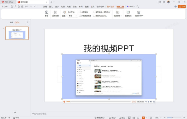The width and height of the screenshot is (187, 119).
Task: Open the 视图 ribbon tab
Action: tap(87, 7)
